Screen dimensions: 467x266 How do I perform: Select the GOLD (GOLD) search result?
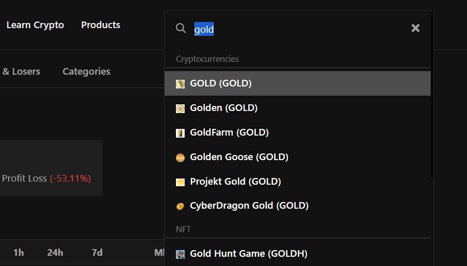coord(298,83)
